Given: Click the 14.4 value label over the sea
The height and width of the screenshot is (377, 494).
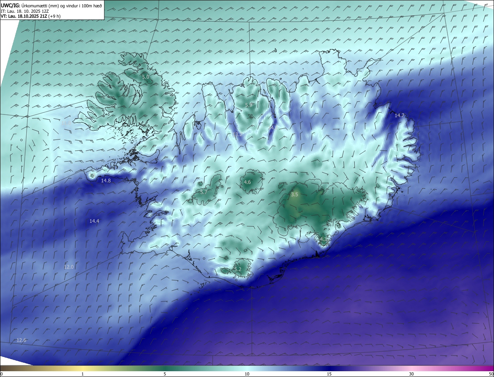Looking at the screenshot, I should (x=94, y=221).
